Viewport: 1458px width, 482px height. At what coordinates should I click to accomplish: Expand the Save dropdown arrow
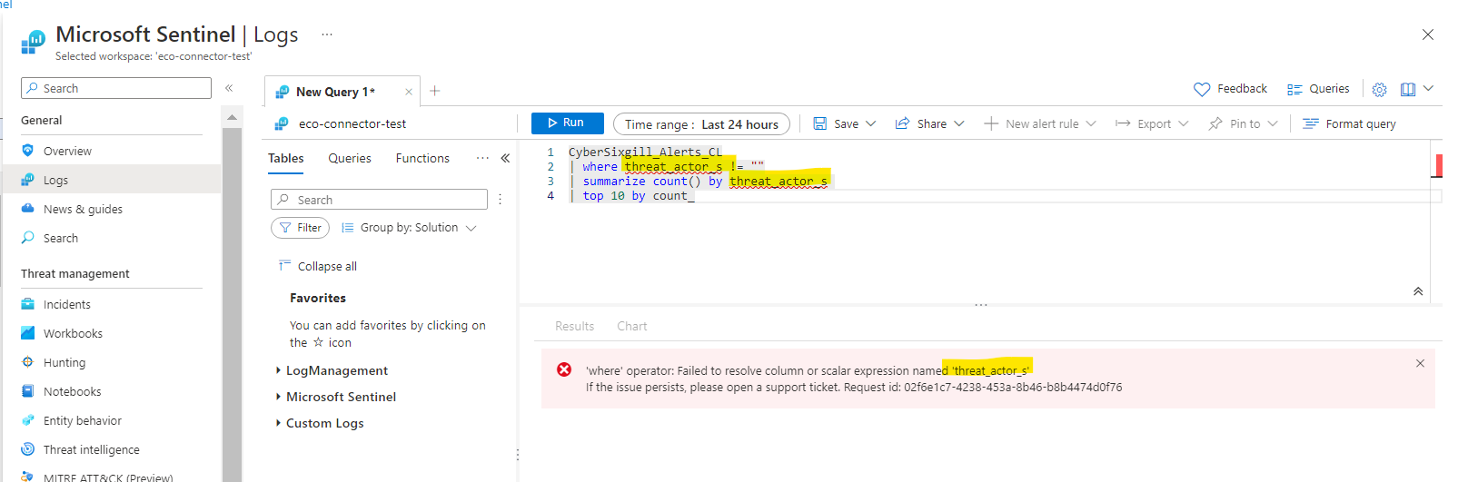click(x=871, y=123)
